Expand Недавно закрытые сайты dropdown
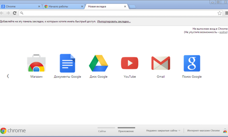228x137 pixels. (163, 131)
